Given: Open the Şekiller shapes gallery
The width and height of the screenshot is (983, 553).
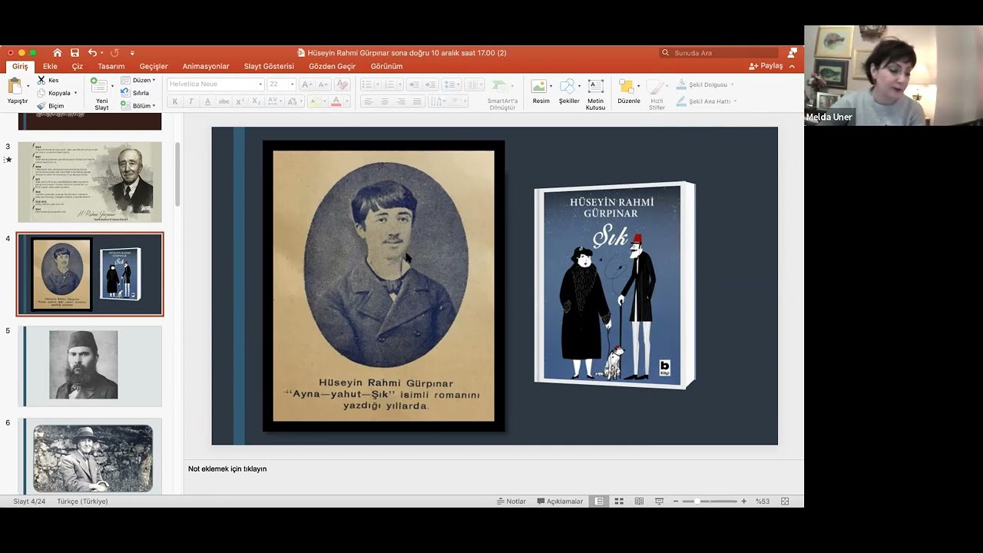Looking at the screenshot, I should [x=569, y=91].
